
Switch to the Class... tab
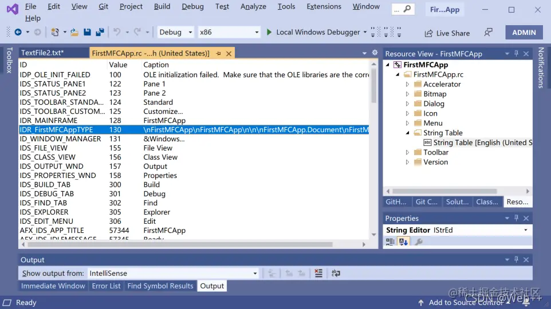(x=487, y=201)
